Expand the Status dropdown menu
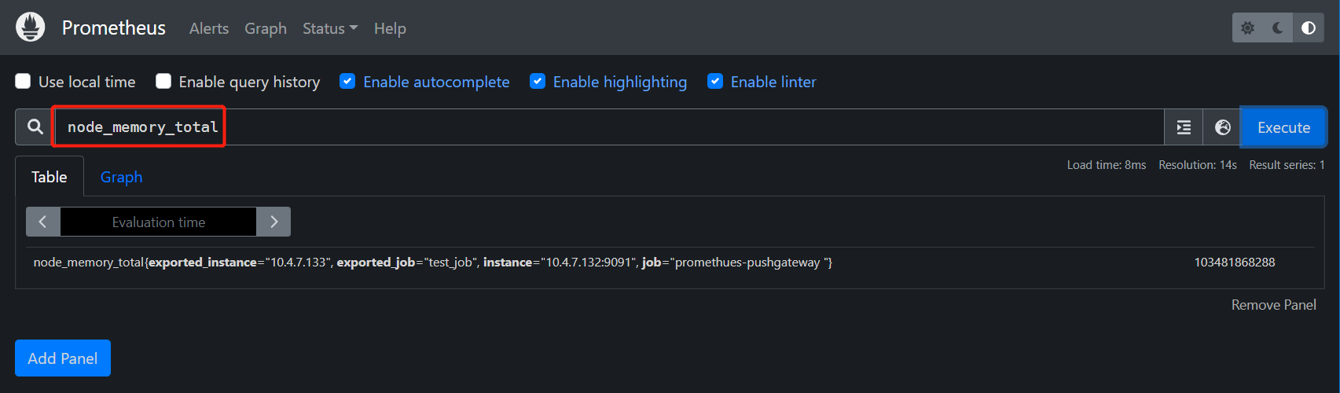The width and height of the screenshot is (1340, 393). click(330, 28)
